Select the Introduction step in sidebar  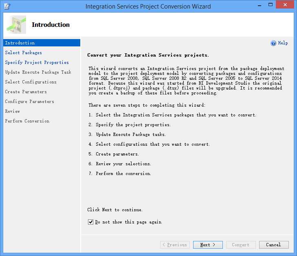pos(20,43)
